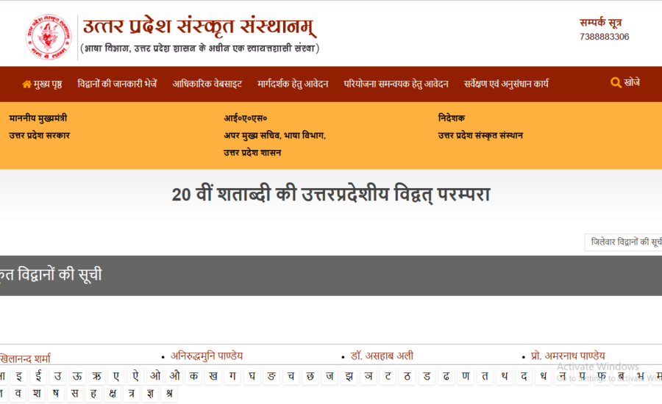Image resolution: width=662 pixels, height=404 pixels.
Task: Filter scholars by letter घ
Action: point(252,376)
